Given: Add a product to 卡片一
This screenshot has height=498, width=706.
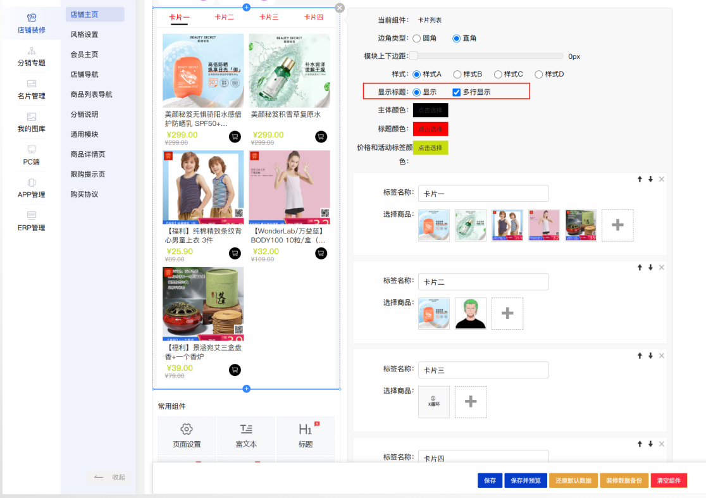Looking at the screenshot, I should click(x=617, y=225).
